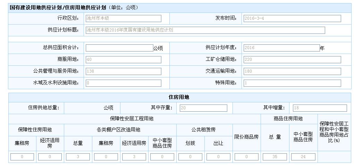Click the 特殊用地 input field
The image size is (354, 165).
pyautogui.click(x=292, y=83)
